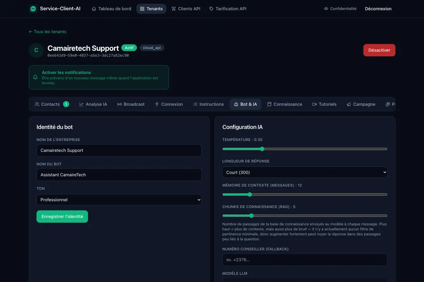This screenshot has height=282, width=424.
Task: Click the plug icon in the Connexion tab
Action: (157, 104)
